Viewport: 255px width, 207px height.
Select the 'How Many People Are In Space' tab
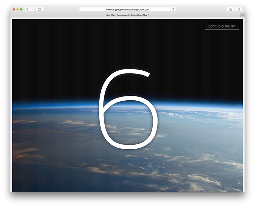tap(127, 15)
